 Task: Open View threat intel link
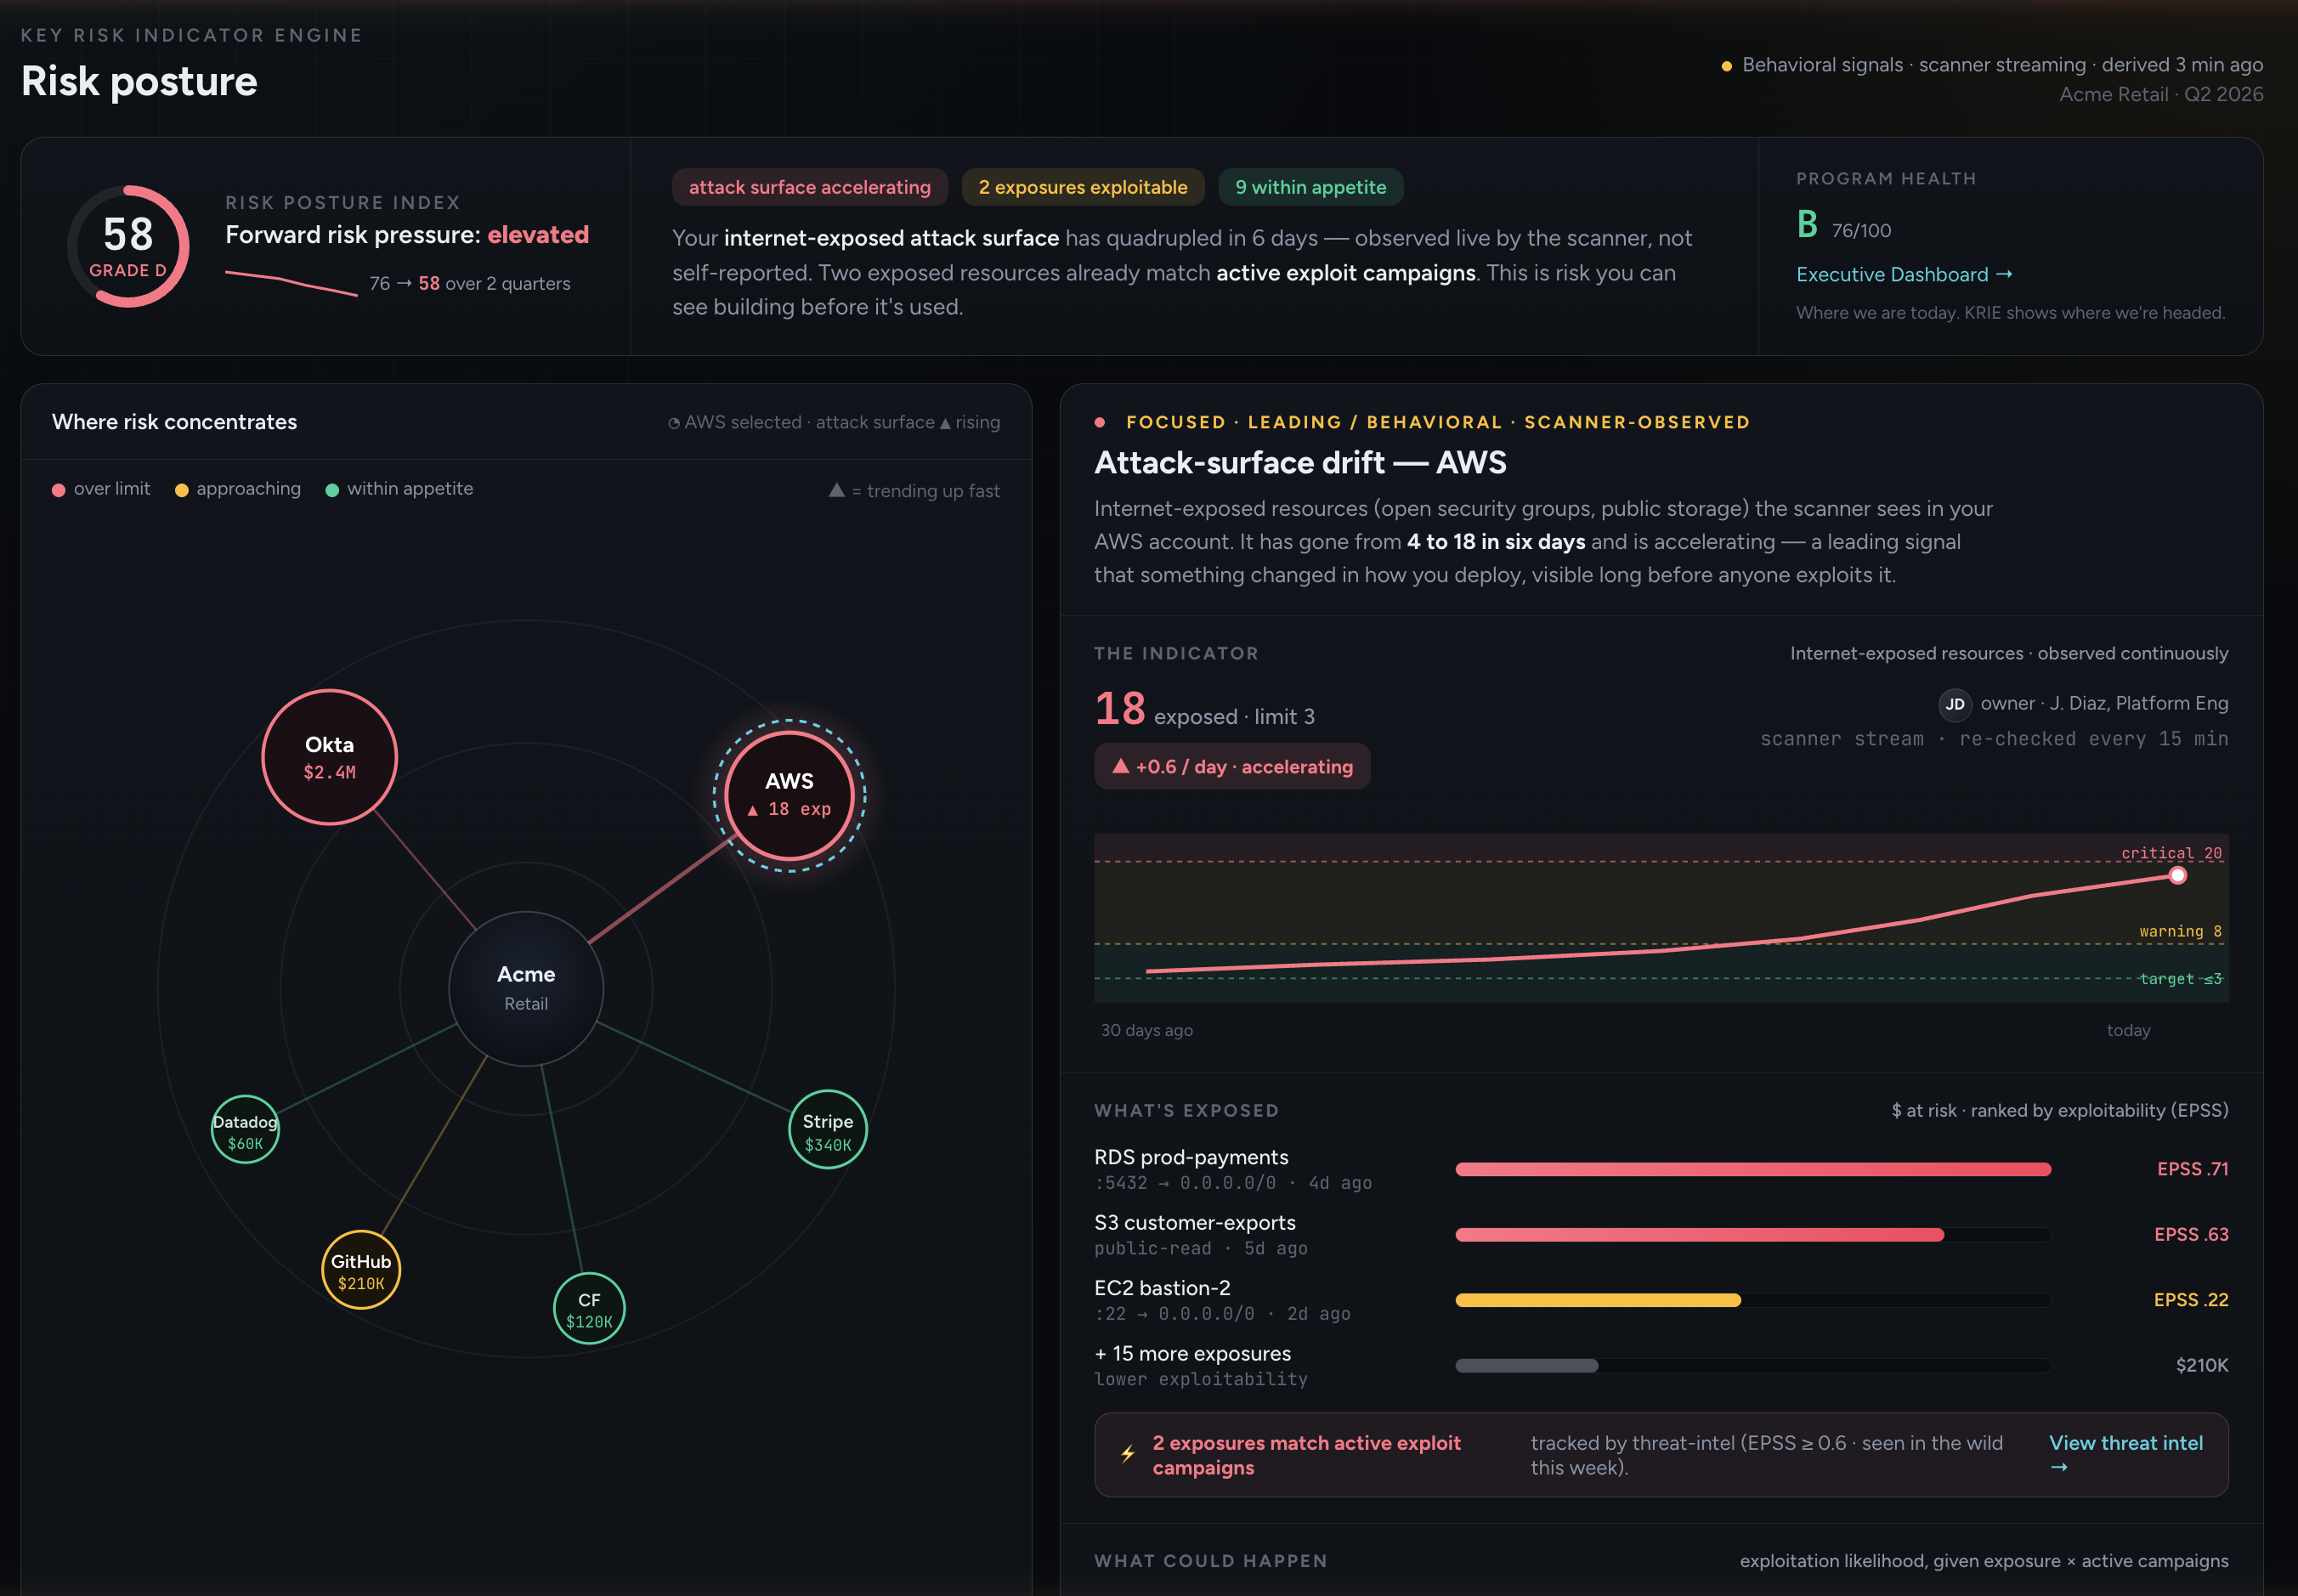click(2126, 1454)
